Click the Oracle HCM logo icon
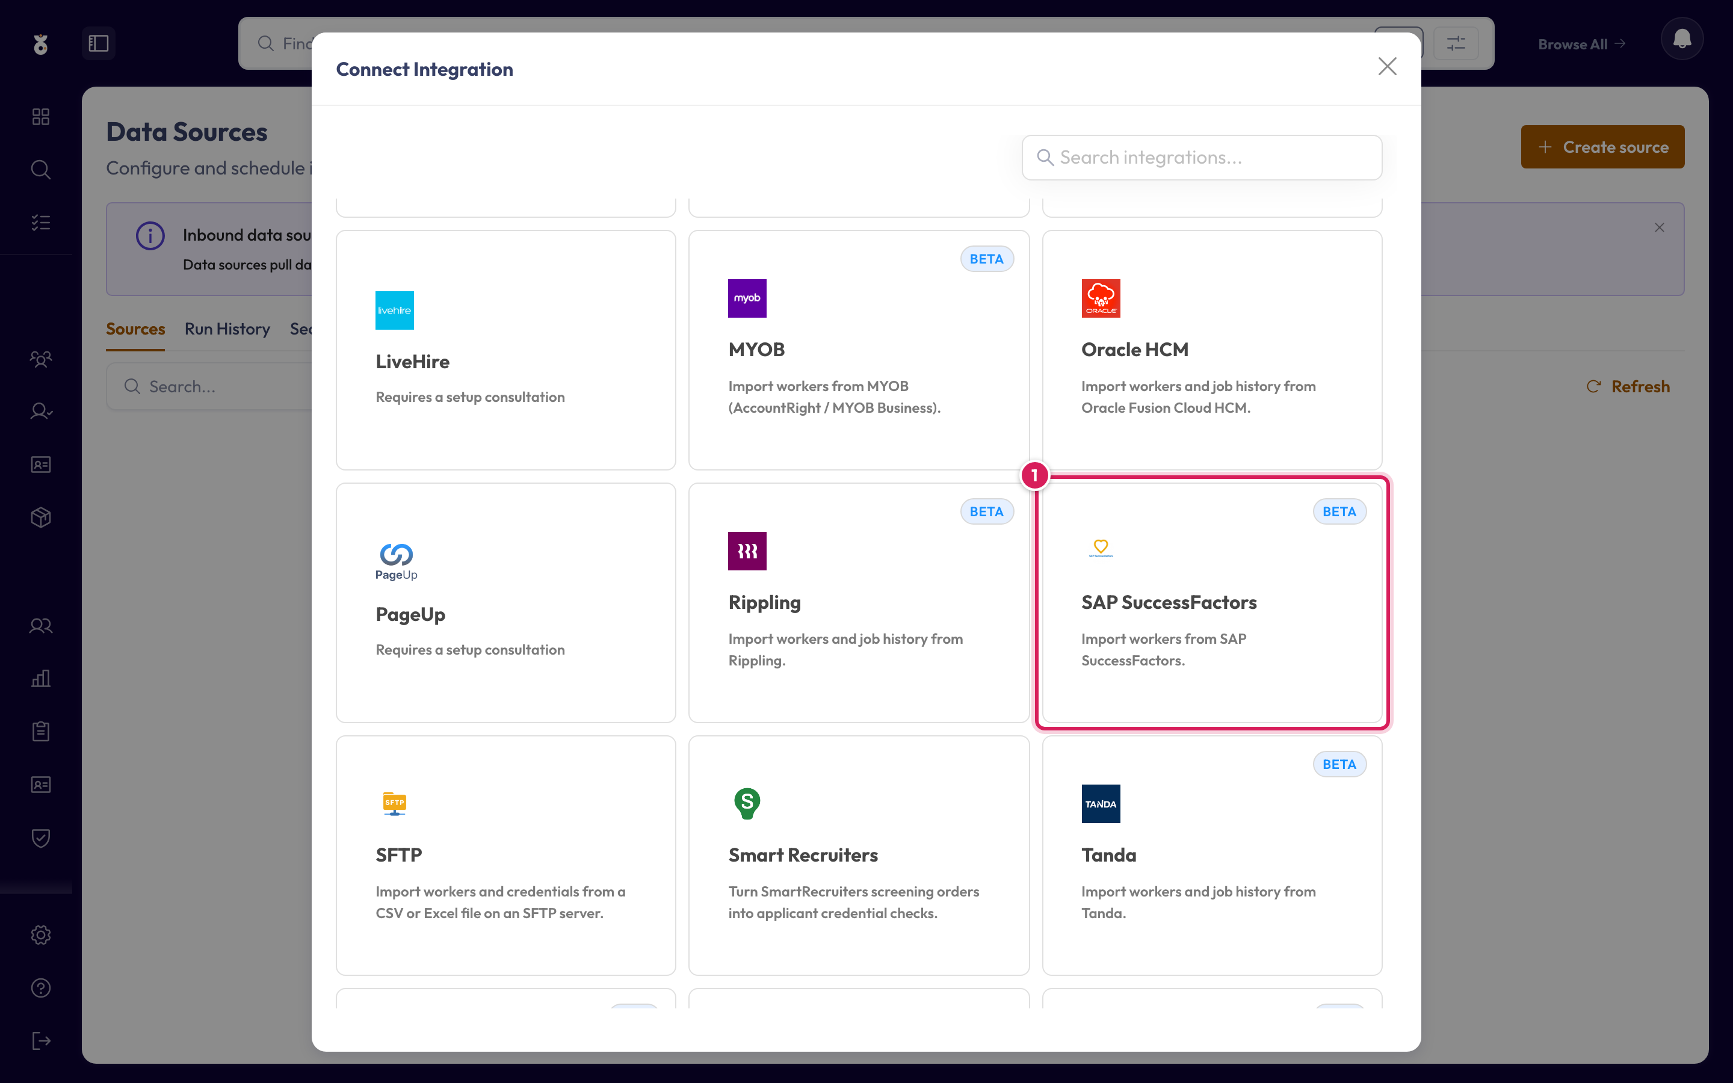 click(x=1101, y=298)
